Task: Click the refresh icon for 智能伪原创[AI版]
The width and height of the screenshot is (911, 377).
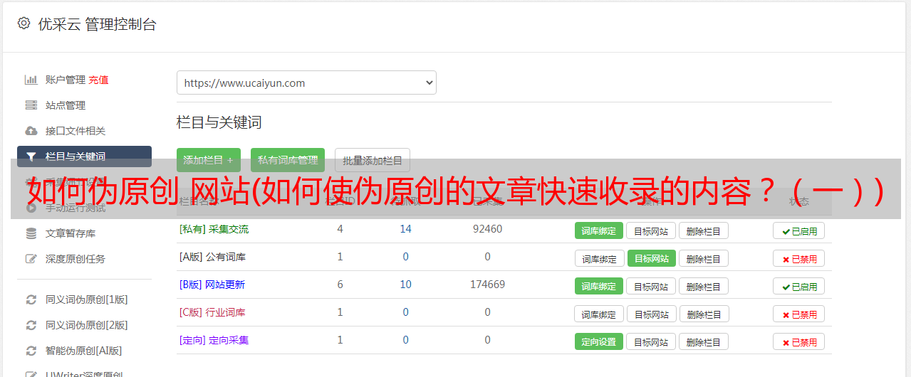Action: click(x=31, y=351)
